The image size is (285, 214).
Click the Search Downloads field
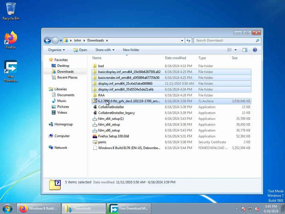[x=227, y=40]
